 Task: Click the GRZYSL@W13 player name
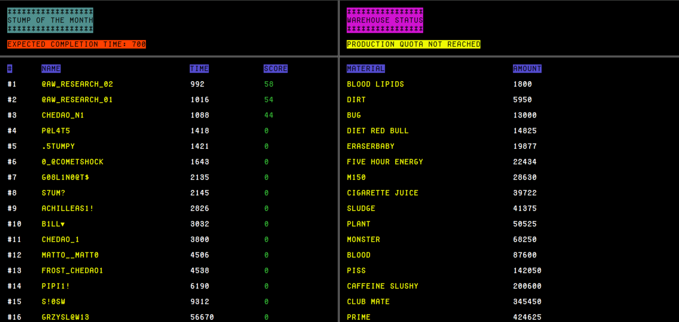65,317
